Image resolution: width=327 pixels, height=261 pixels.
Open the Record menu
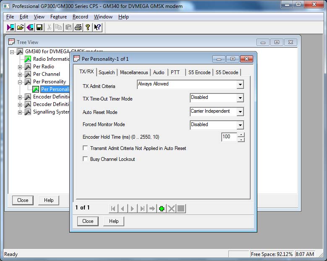[x=80, y=17]
